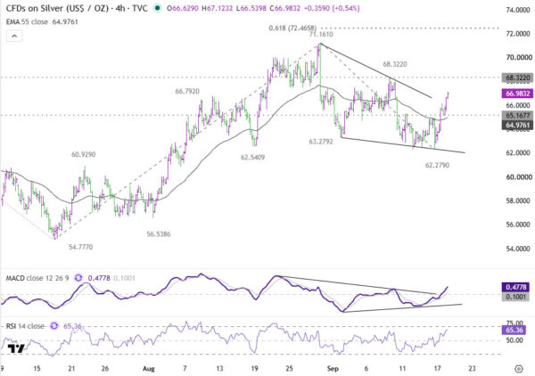Click the green market status dot

pyautogui.click(x=157, y=8)
